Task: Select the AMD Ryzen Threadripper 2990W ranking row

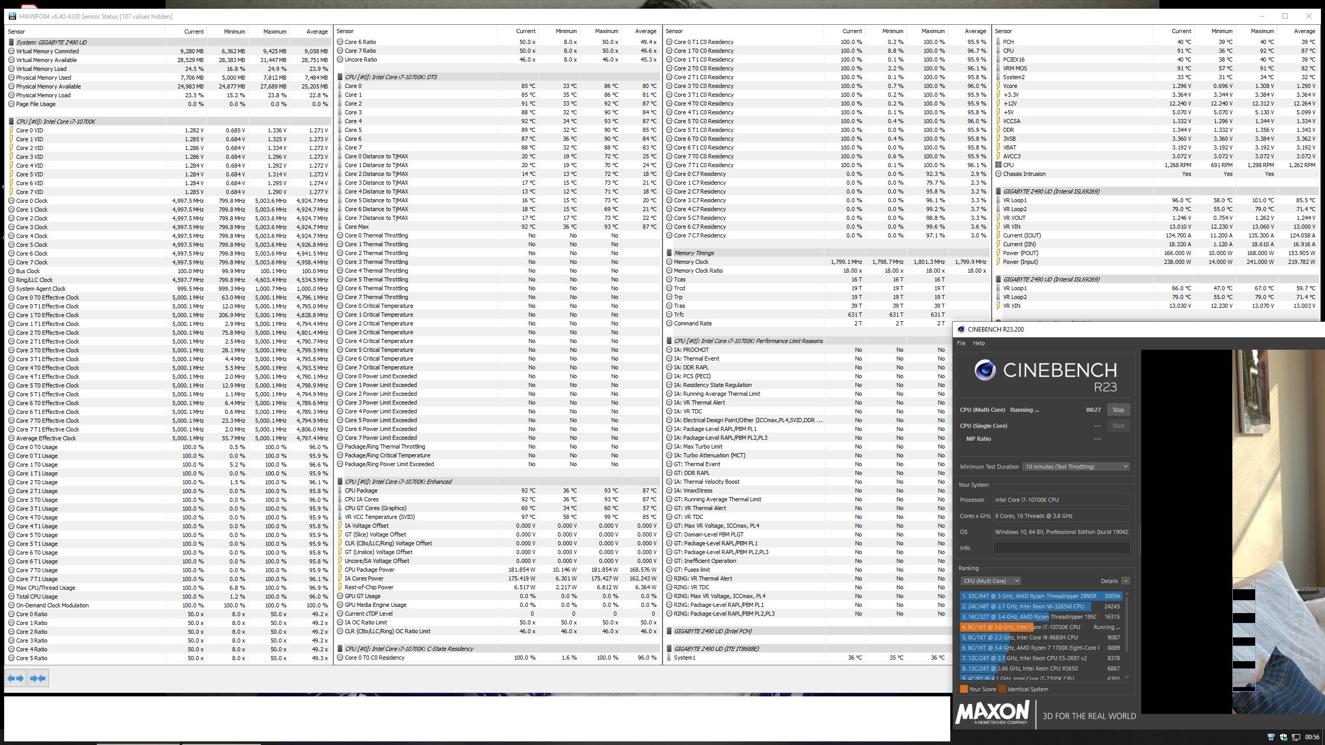Action: (1041, 596)
